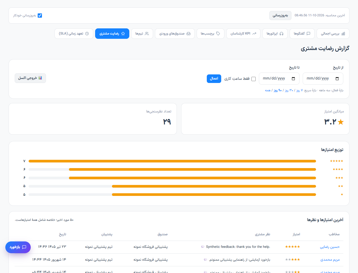358x273 pixels.
Task: Toggle the به‌روزرسانی خودکار auto-refresh checkbox
Action: pos(40,16)
